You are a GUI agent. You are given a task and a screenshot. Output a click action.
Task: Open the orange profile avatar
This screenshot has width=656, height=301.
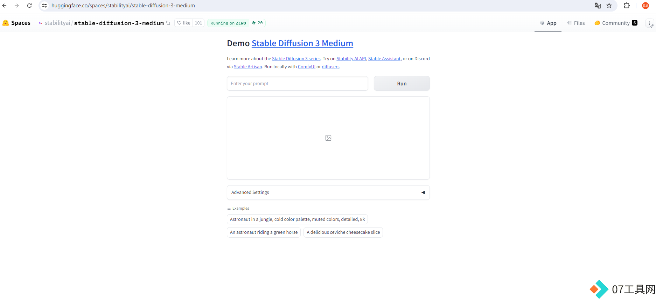[645, 6]
